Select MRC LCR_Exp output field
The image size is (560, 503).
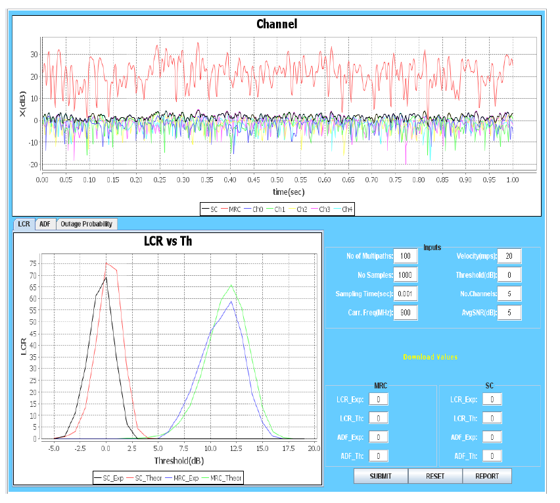pyautogui.click(x=379, y=399)
